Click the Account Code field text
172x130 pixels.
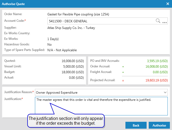[x=68, y=21]
